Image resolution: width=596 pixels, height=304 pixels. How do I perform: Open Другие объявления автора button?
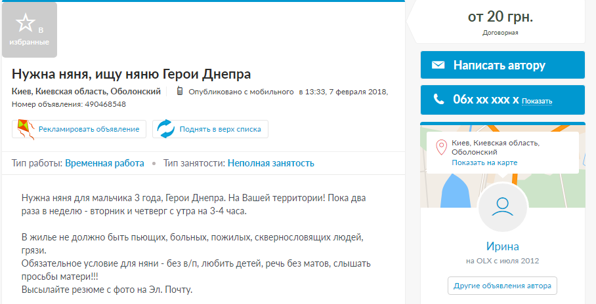[502, 286]
